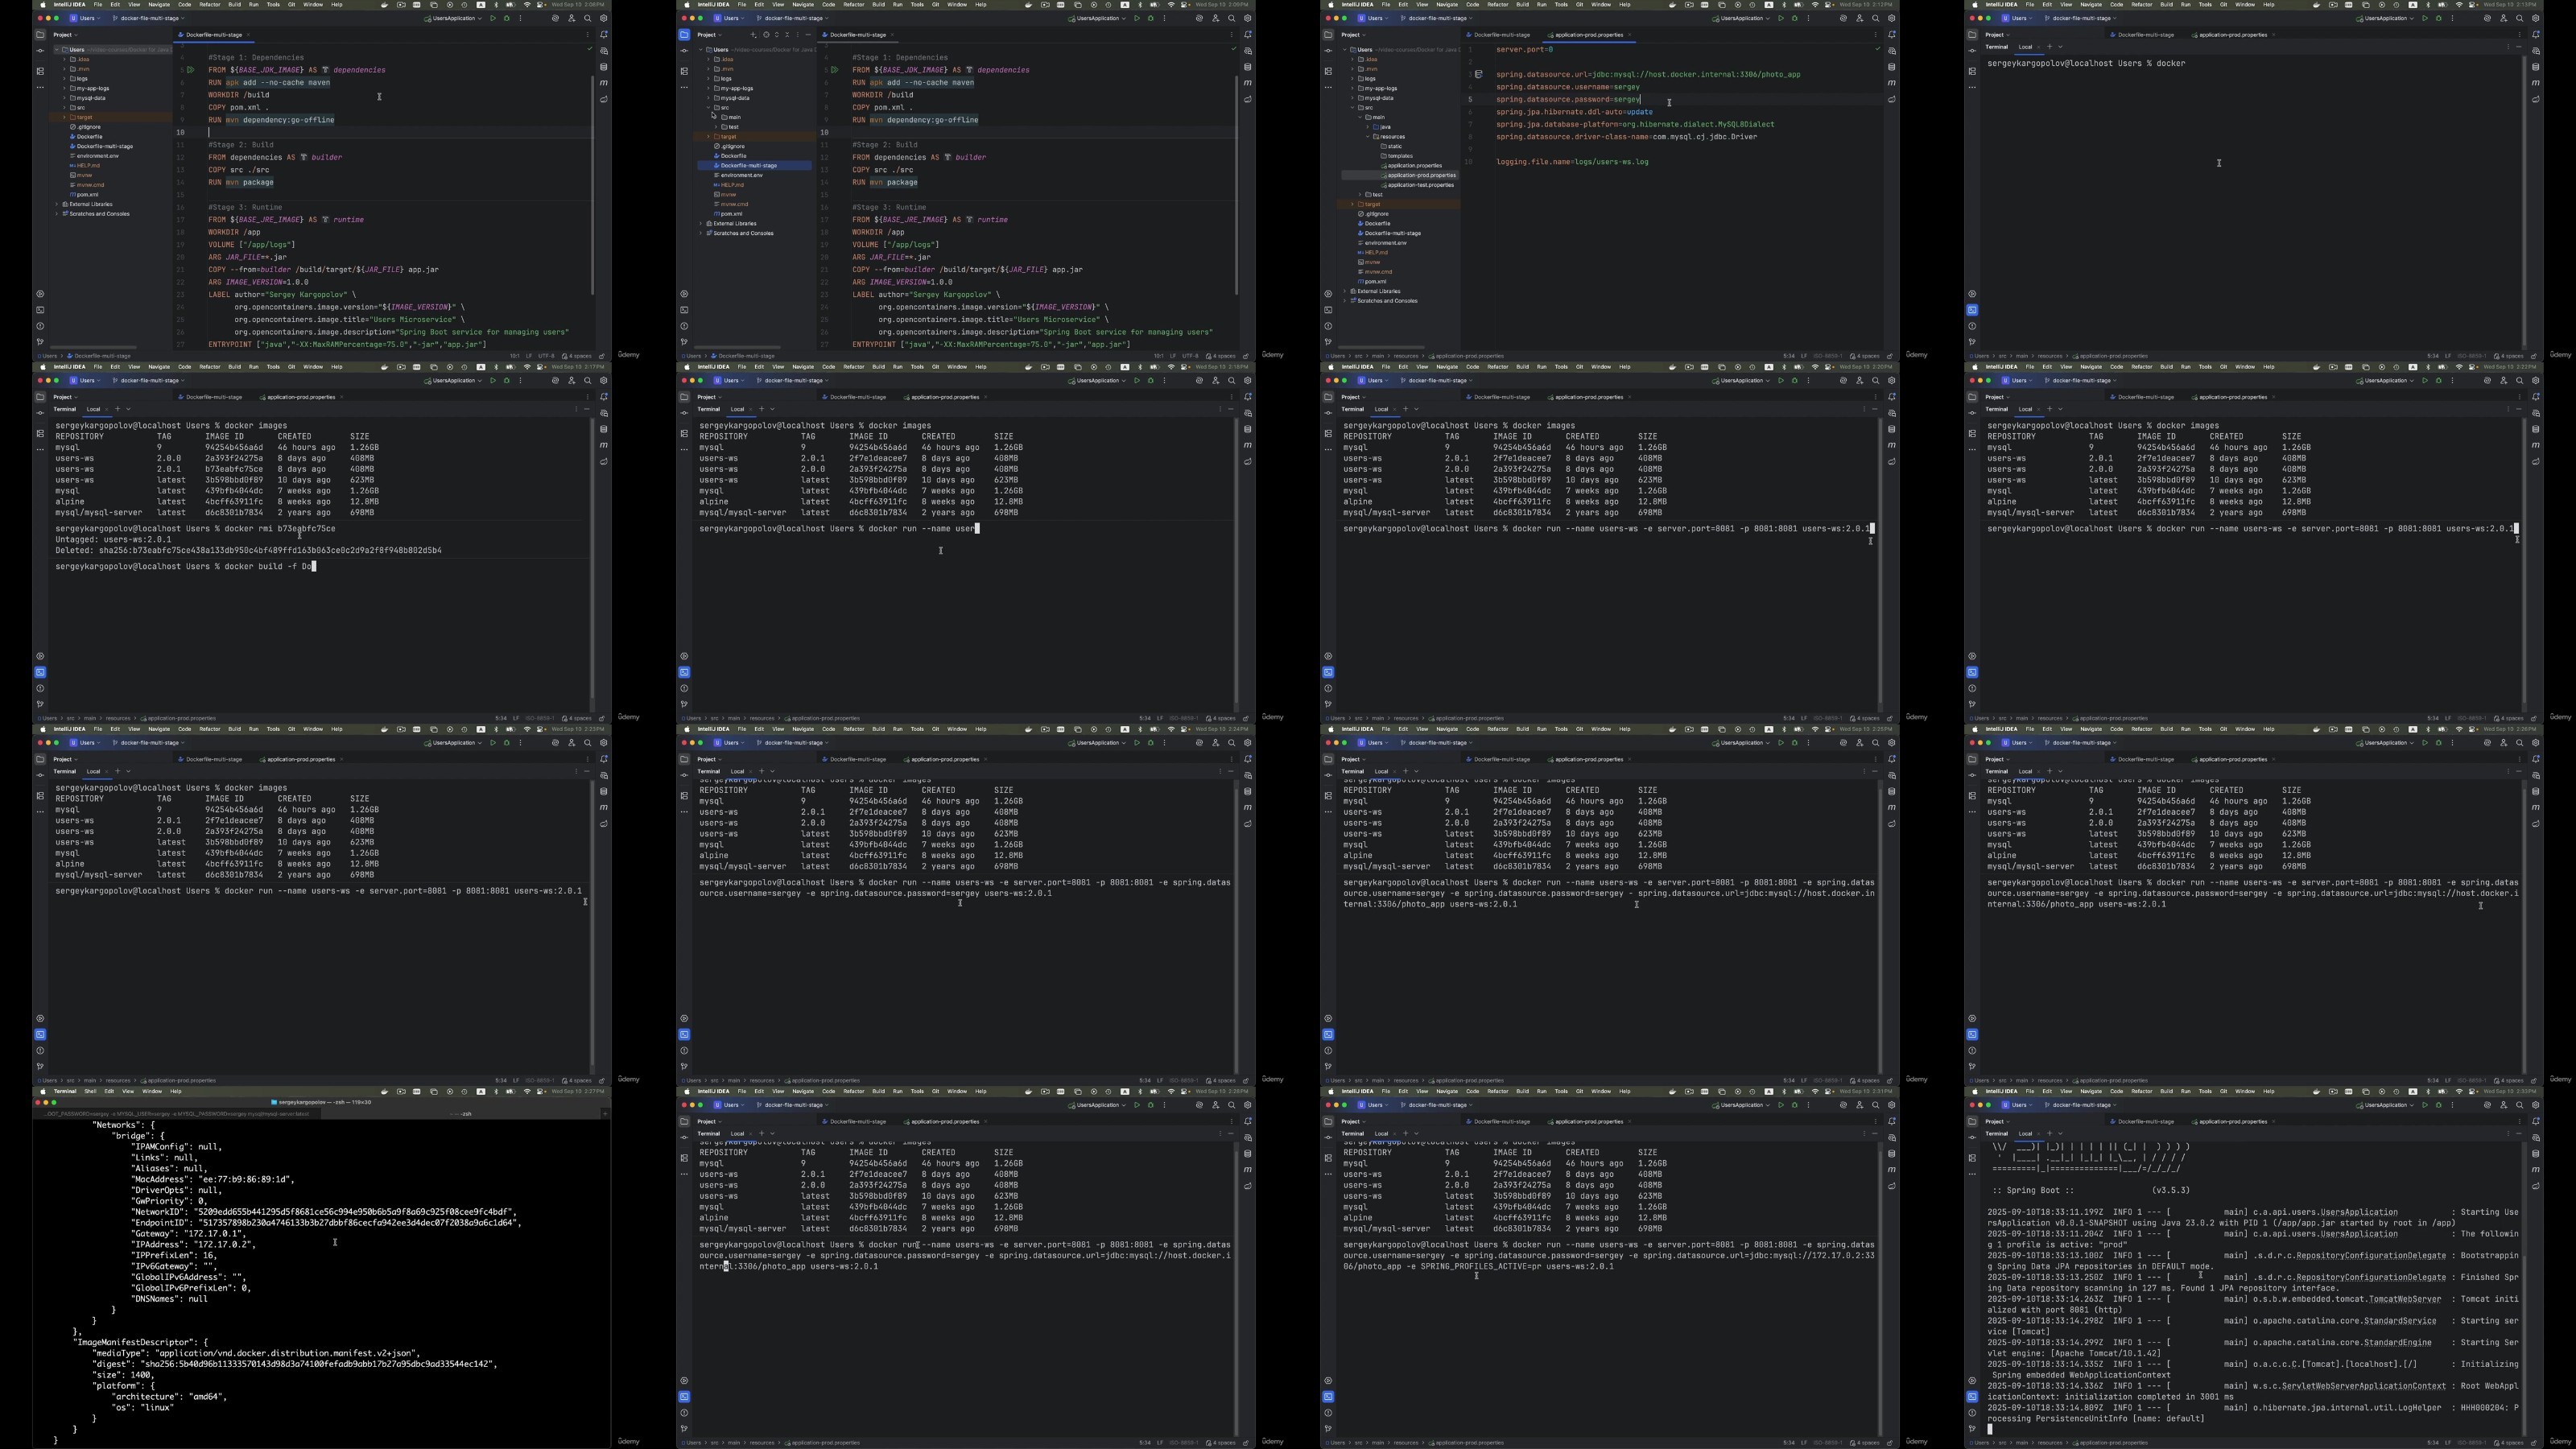This screenshot has height=1449, width=2576.
Task: Click Apple logo in macOS Terminal frame menu bar
Action: pyautogui.click(x=43, y=1091)
